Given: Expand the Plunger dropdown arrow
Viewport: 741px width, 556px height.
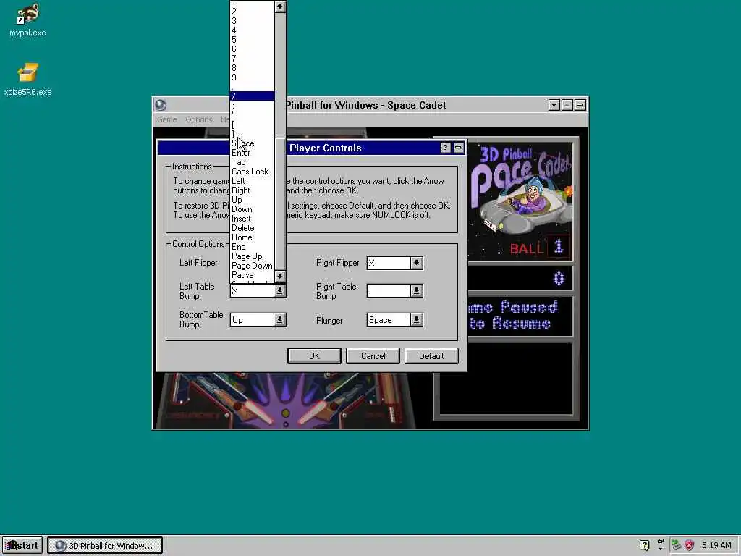Looking at the screenshot, I should (416, 320).
